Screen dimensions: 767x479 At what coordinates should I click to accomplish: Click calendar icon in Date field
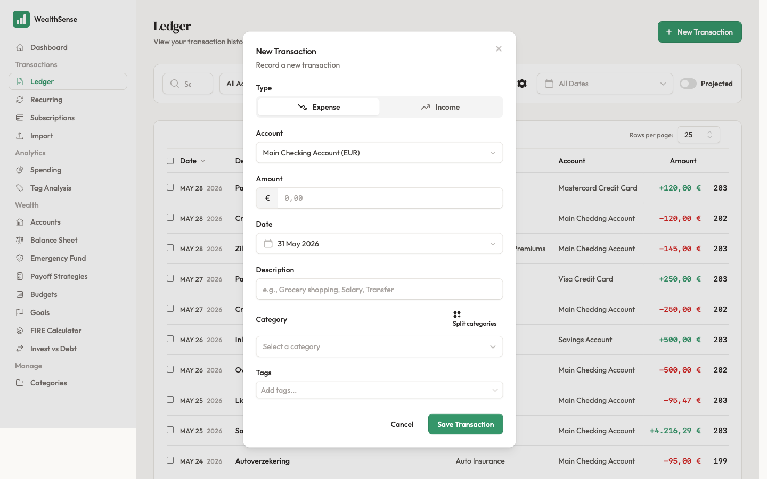(268, 244)
